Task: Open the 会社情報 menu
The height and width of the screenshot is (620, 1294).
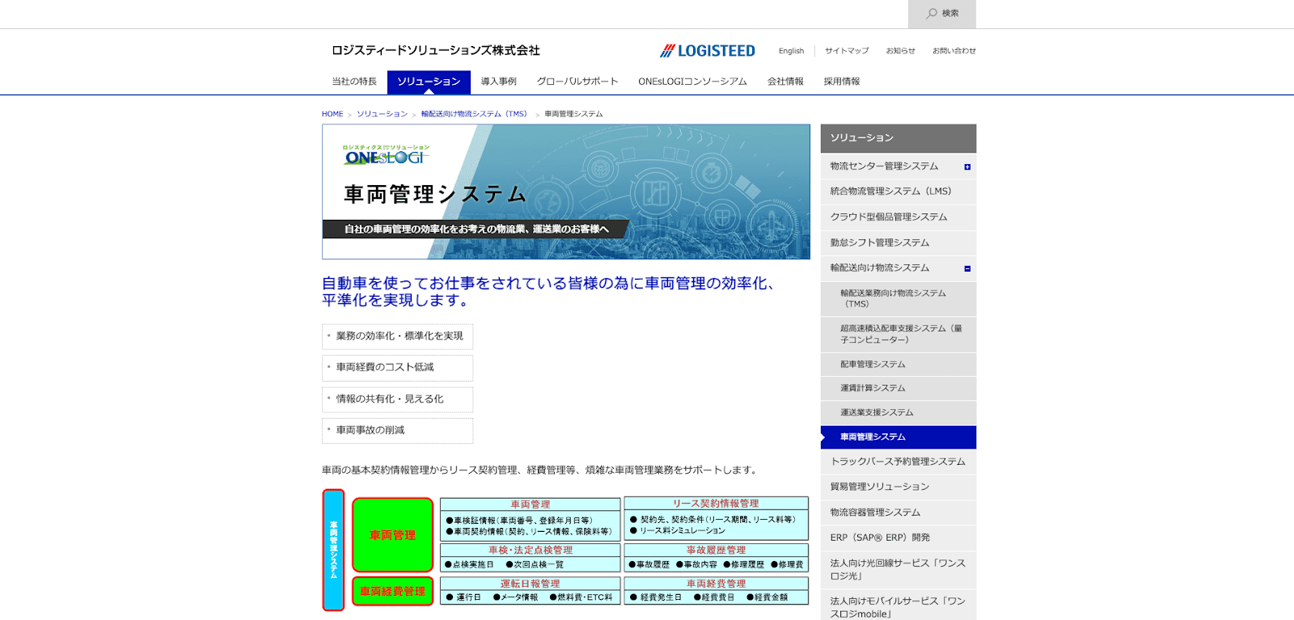Action: [x=785, y=82]
